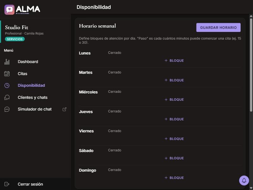The image size is (253, 190).
Task: Select Disponibilidad menu entry
Action: [35, 85]
